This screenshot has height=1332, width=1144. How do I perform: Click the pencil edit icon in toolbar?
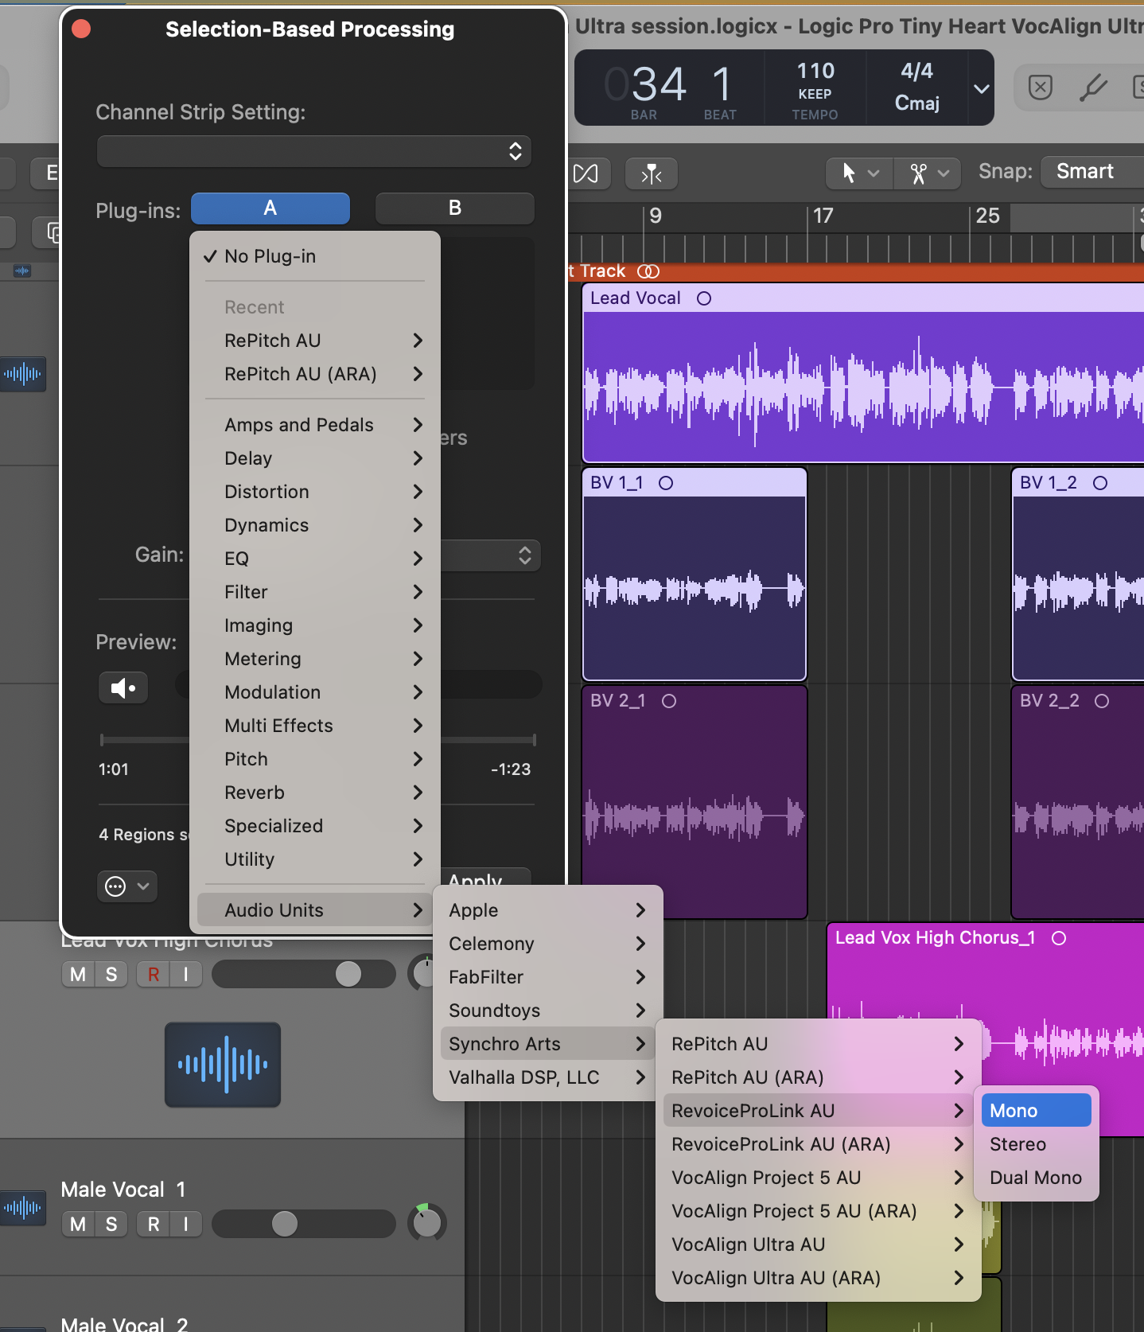pyautogui.click(x=1093, y=87)
